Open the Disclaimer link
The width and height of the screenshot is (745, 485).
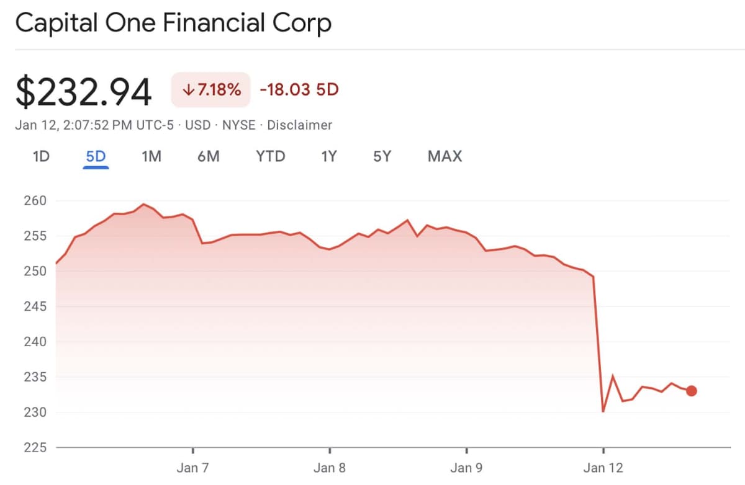tap(300, 125)
